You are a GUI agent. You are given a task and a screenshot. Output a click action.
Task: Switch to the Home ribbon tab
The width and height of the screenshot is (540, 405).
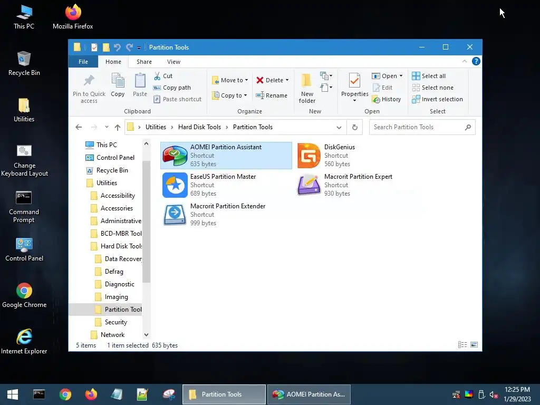pyautogui.click(x=113, y=62)
